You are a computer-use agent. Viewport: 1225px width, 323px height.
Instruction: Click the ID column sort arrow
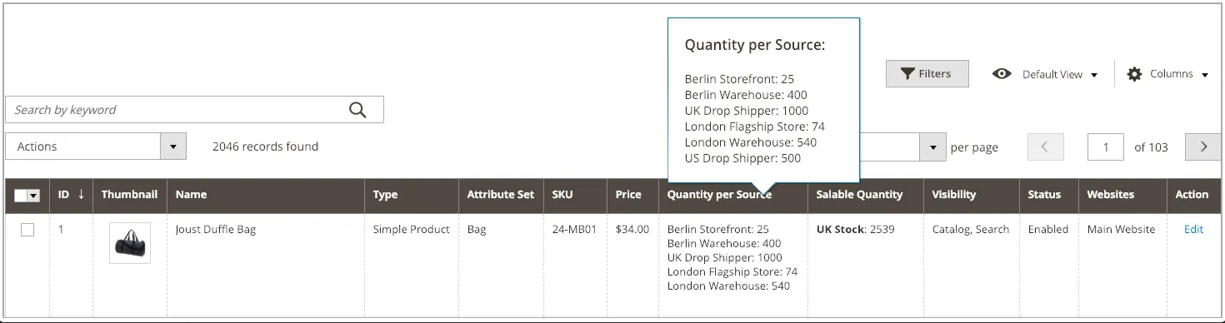click(81, 195)
